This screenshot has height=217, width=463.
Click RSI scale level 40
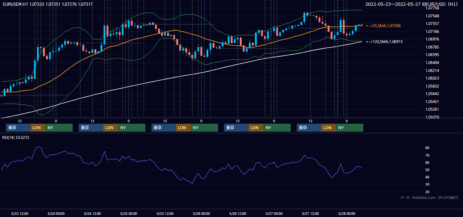(x=427, y=177)
